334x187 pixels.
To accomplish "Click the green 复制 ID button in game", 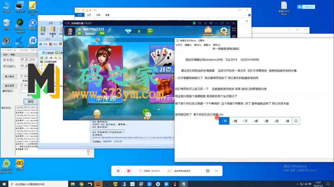I will (x=102, y=34).
